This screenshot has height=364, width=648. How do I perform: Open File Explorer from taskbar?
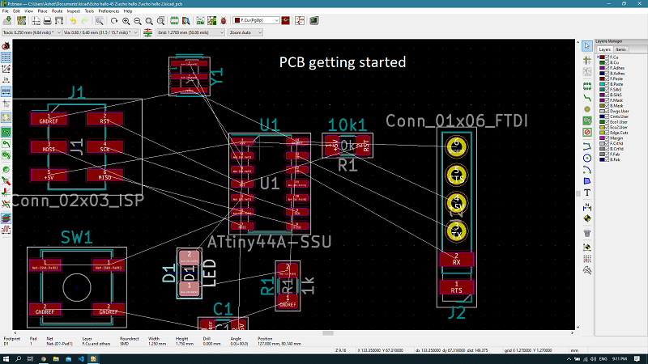(56, 359)
